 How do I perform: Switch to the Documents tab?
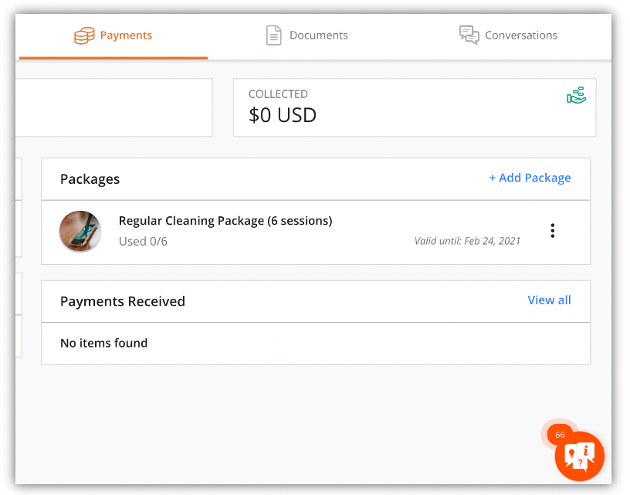318,36
